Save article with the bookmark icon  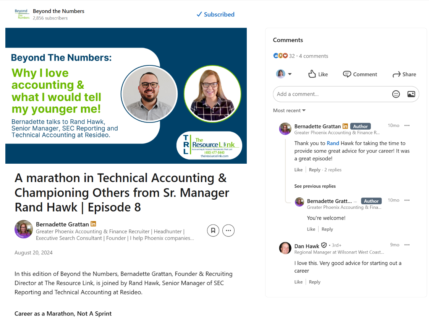(x=213, y=231)
